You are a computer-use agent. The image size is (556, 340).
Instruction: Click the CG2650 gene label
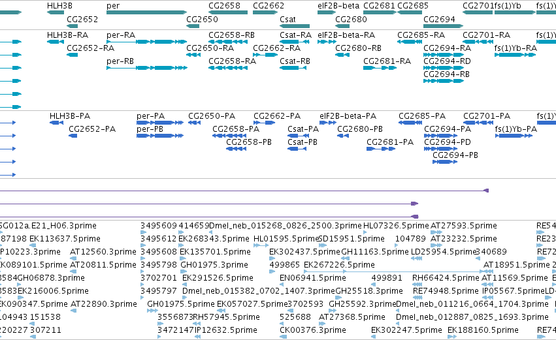tap(202, 20)
